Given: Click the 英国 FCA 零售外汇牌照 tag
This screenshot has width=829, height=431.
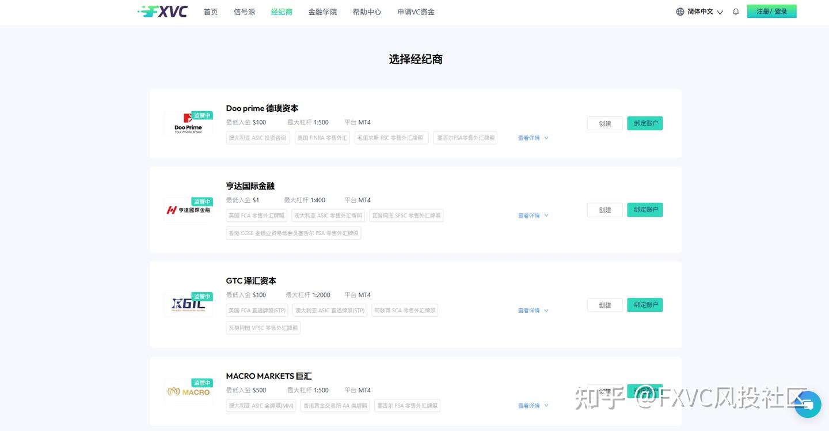Looking at the screenshot, I should point(256,215).
